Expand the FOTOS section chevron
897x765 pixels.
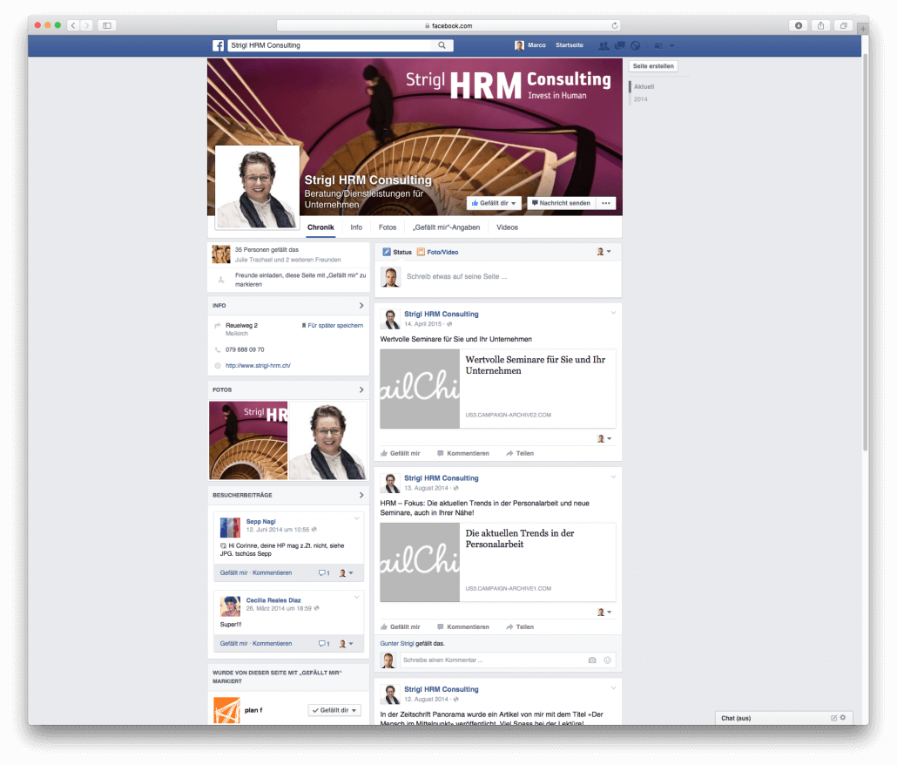point(361,389)
